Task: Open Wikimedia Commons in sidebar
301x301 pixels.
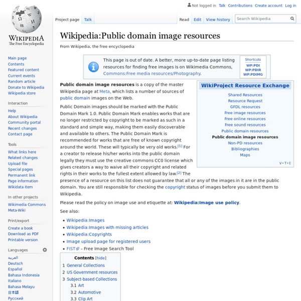Action: click(27, 205)
